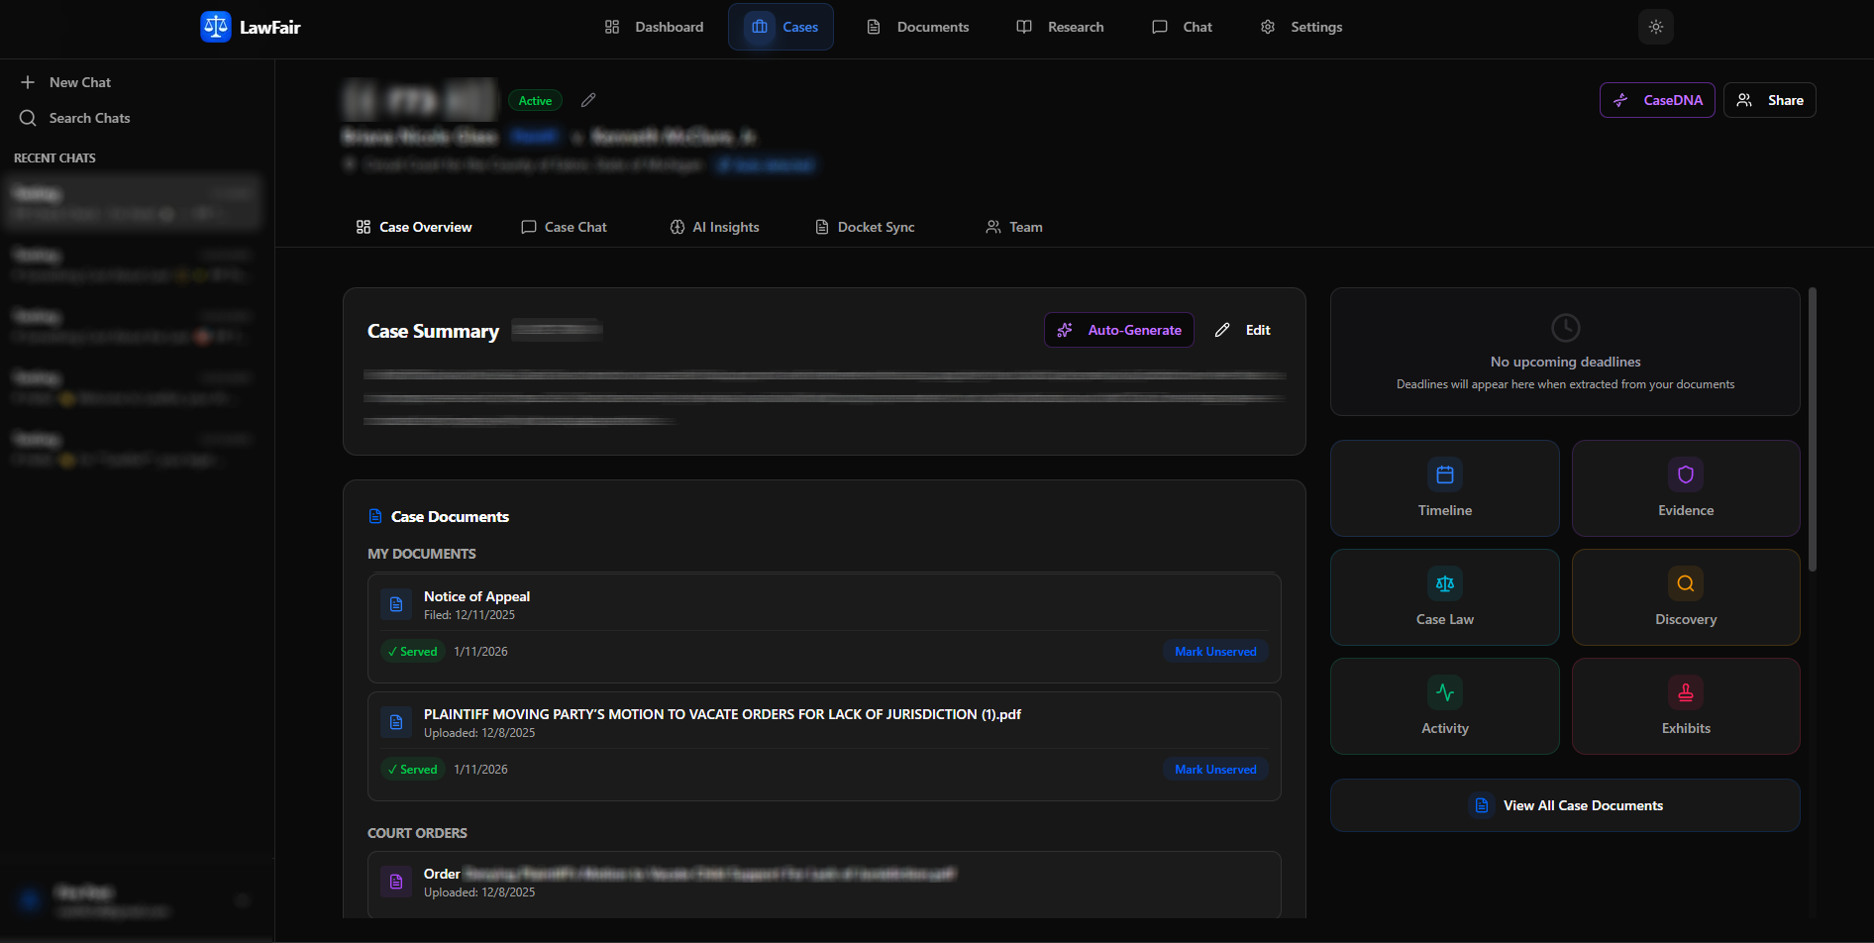Open the Dashboard nav item

coord(655,27)
